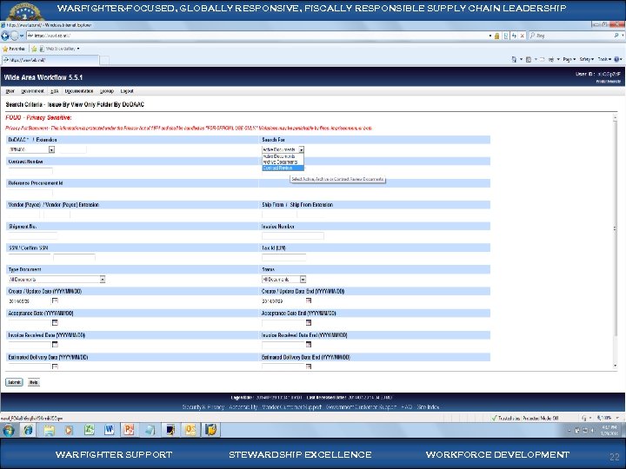Click the Internet Explorer taskbar icon
The height and width of the screenshot is (469, 626).
click(28, 430)
